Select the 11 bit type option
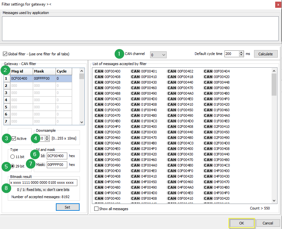282x229 pixels. click(13, 157)
